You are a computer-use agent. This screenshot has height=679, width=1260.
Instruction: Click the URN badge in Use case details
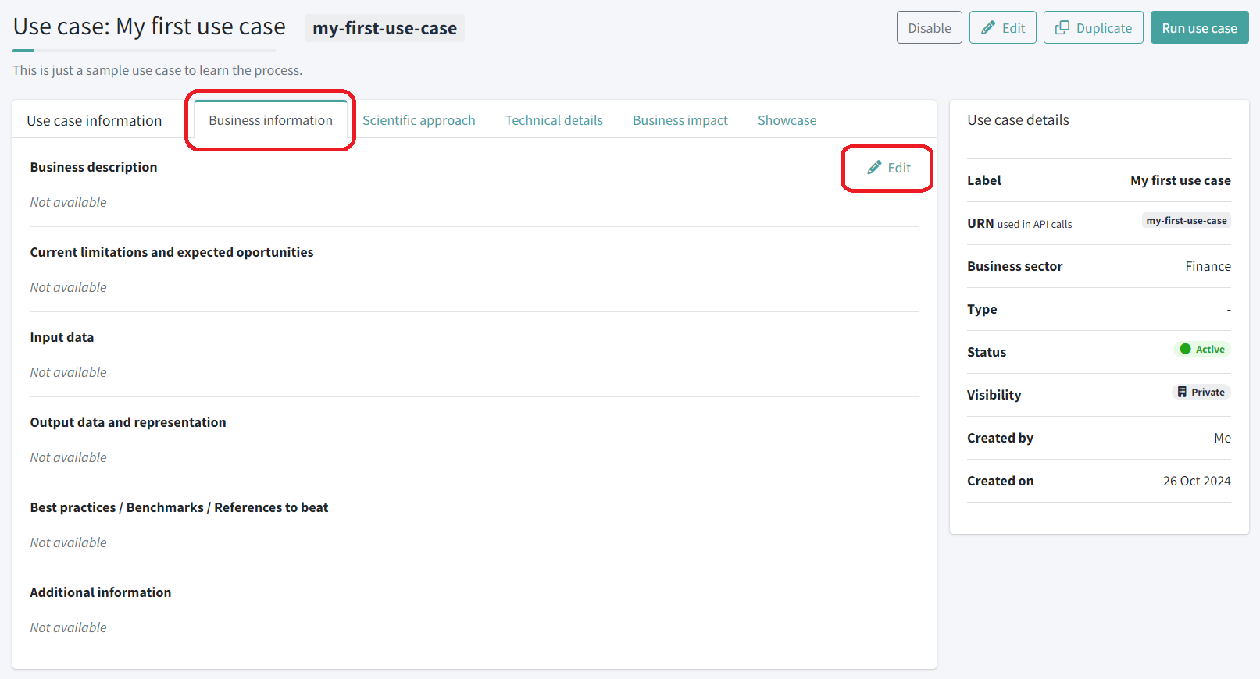pos(1186,221)
